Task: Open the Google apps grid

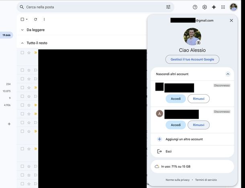Action: click(223, 7)
